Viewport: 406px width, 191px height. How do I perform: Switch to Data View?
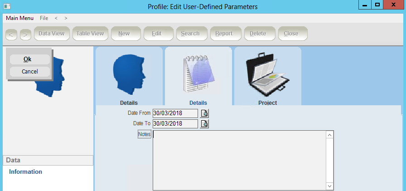pyautogui.click(x=51, y=34)
